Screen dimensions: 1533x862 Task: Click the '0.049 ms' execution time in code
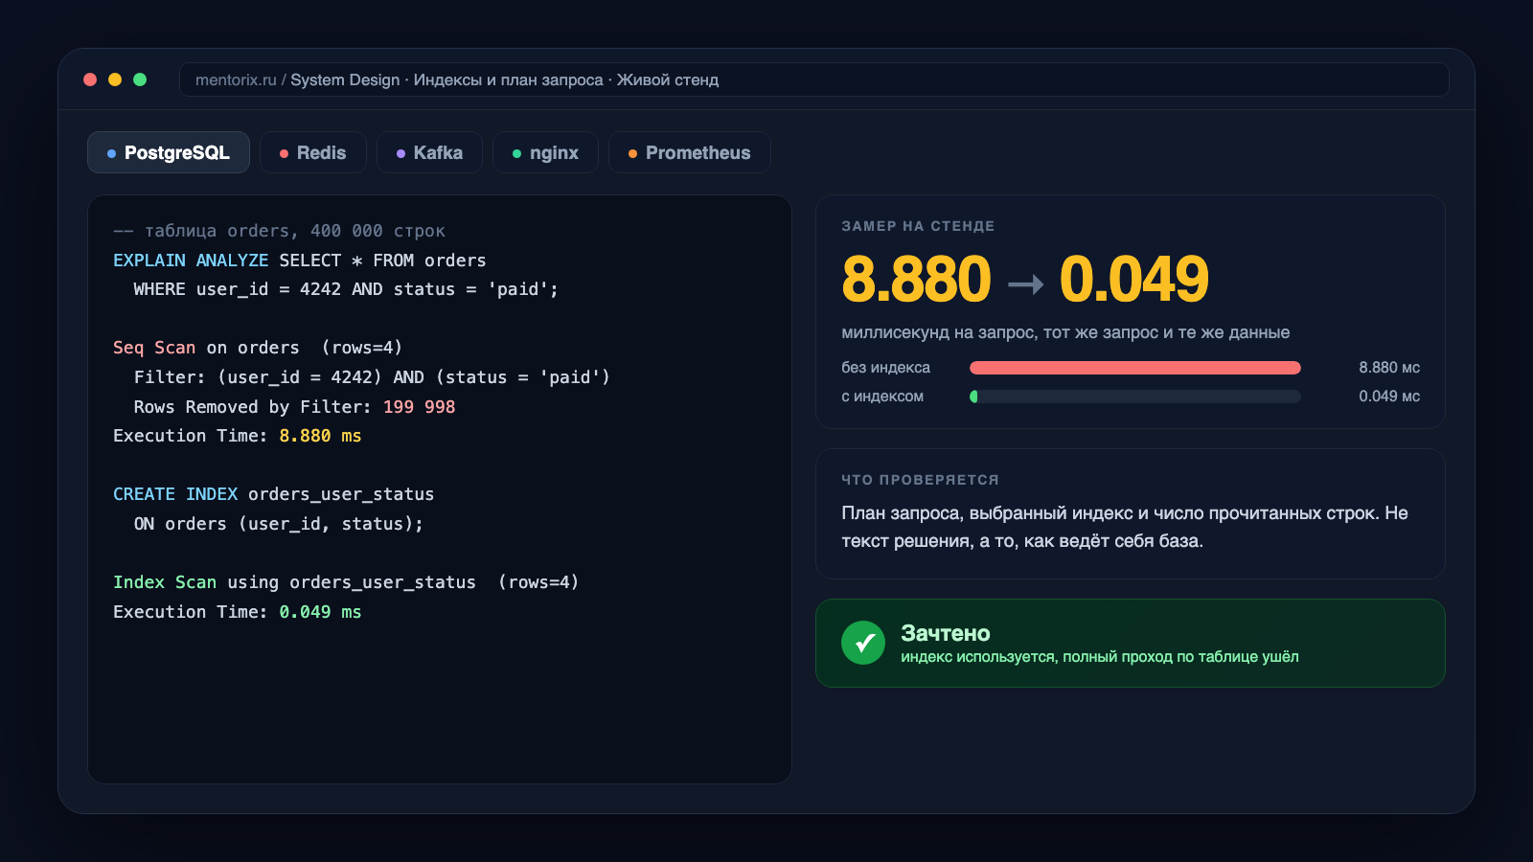pos(320,612)
